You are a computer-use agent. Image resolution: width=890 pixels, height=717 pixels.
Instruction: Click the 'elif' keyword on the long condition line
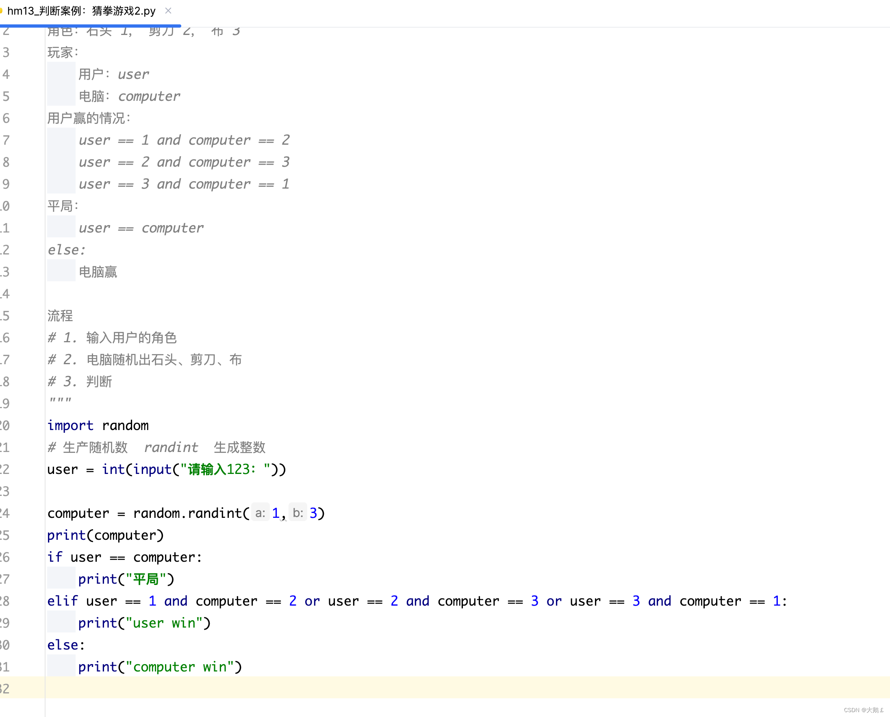pos(62,601)
